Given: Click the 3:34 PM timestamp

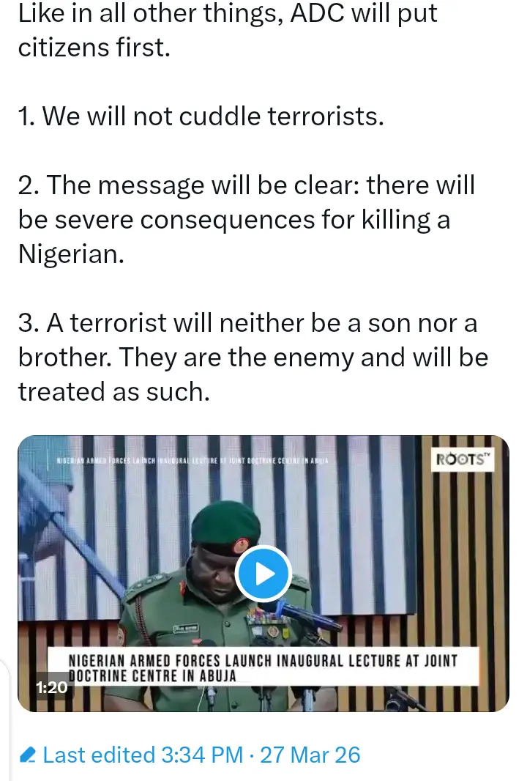Looking at the screenshot, I should click(x=202, y=755).
